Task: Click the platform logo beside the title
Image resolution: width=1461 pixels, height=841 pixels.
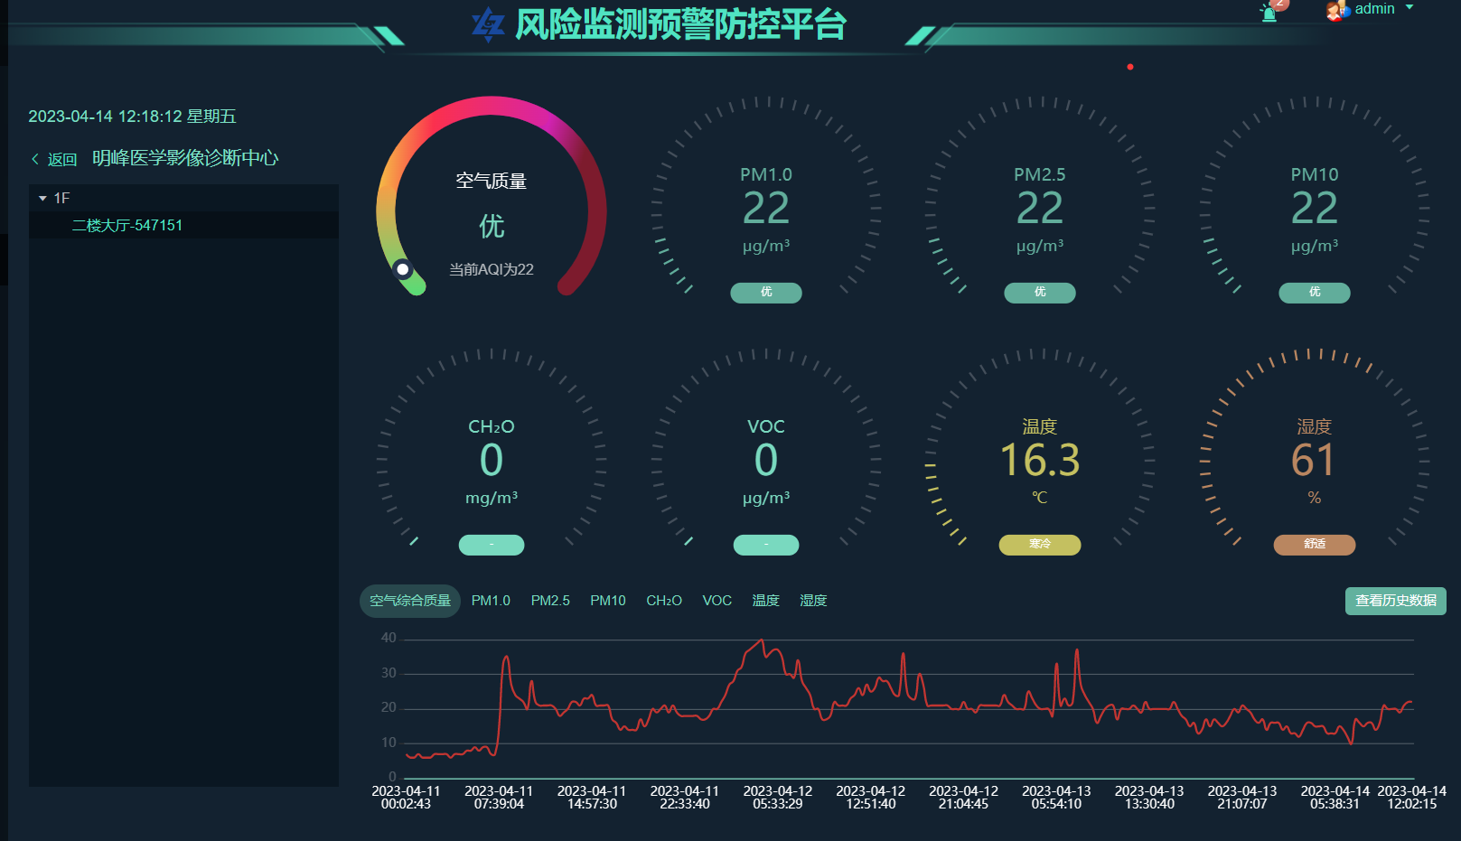Action: [x=488, y=25]
